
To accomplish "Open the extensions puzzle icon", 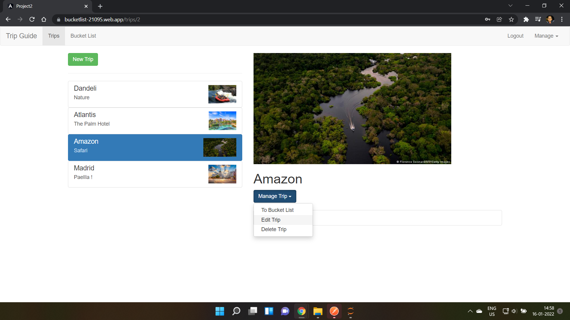I will pyautogui.click(x=526, y=20).
